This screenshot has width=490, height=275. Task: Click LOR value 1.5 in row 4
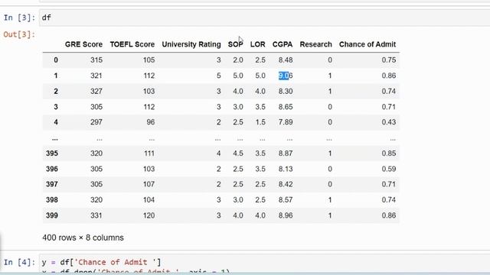(x=260, y=122)
